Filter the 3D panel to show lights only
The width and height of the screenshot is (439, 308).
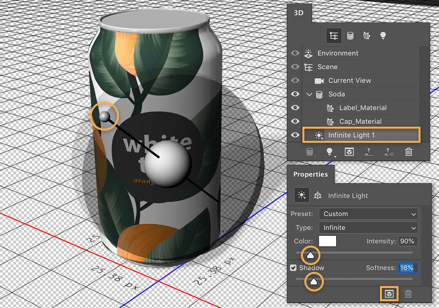[x=382, y=36]
